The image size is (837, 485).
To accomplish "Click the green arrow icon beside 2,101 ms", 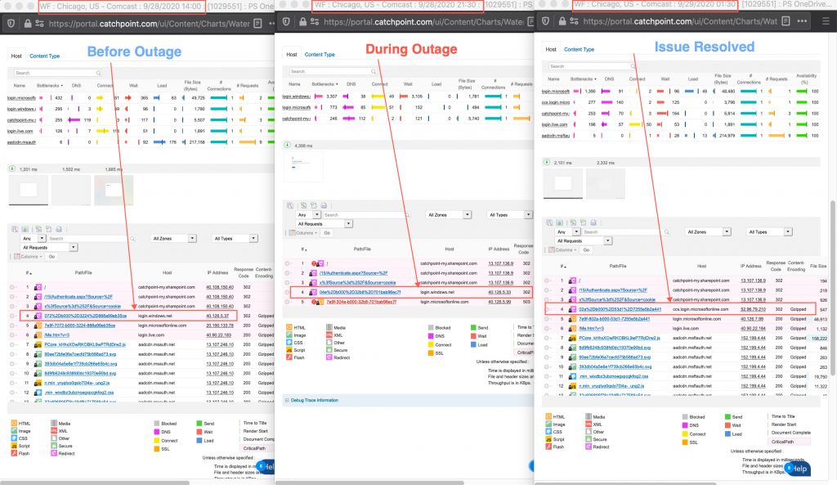I will coord(546,162).
